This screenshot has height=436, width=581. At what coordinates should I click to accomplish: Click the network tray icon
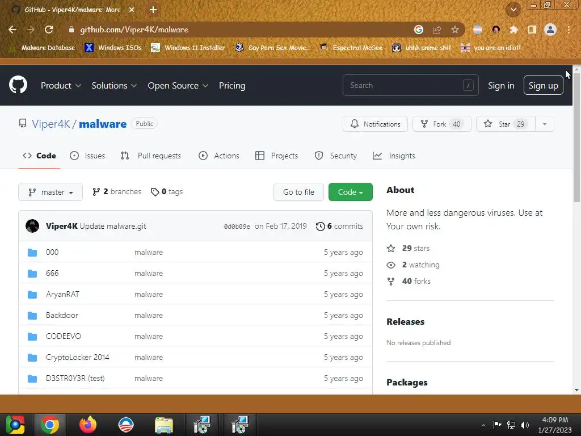pyautogui.click(x=511, y=425)
